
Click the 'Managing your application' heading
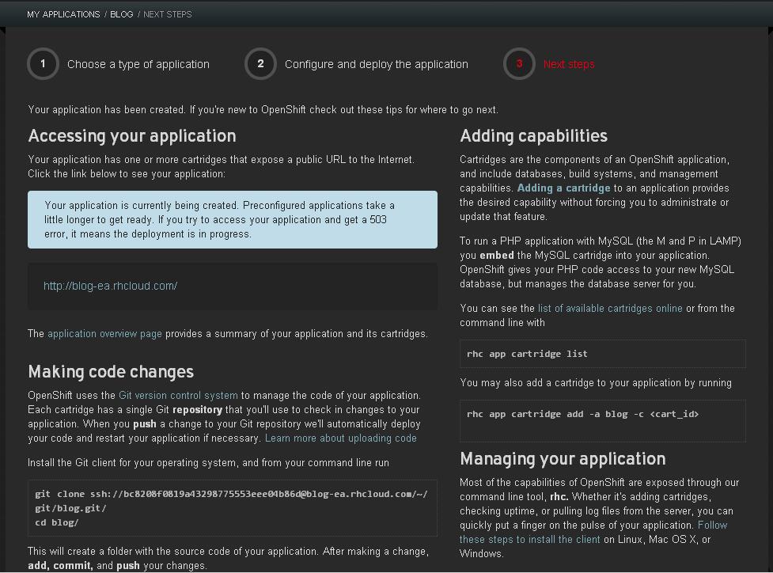[x=563, y=459]
